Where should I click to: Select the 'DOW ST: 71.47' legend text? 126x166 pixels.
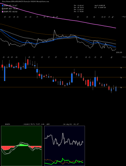pos(10,6)
